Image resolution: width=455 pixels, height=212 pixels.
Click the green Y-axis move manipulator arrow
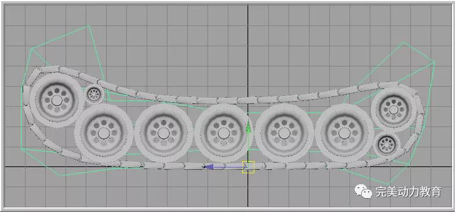point(248,127)
